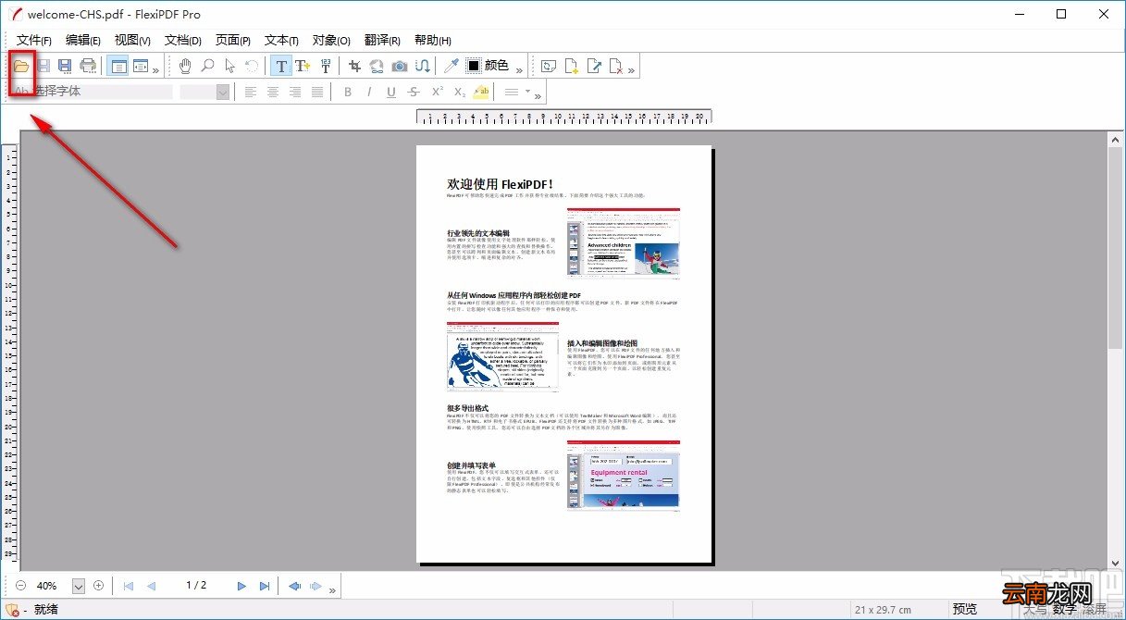The width and height of the screenshot is (1126, 620).
Task: Click the black color swatch
Action: [x=474, y=66]
